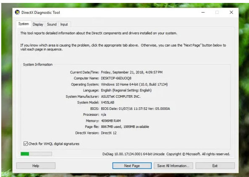Open the Display tab
The image size is (249, 177).
point(38,24)
